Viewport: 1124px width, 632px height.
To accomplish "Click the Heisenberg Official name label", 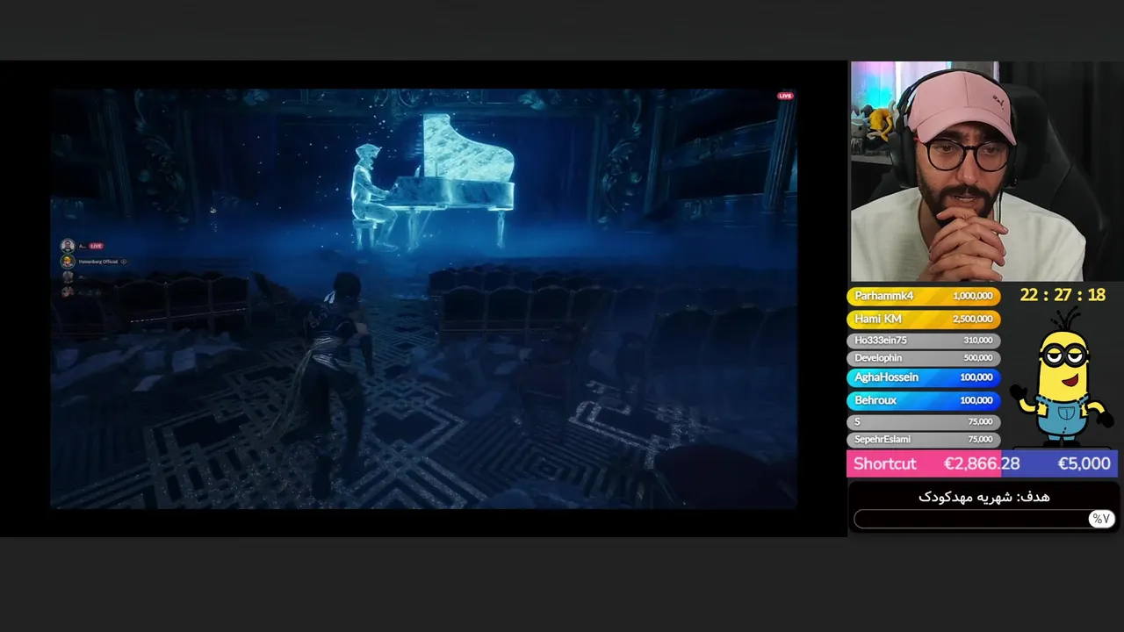I will [97, 262].
